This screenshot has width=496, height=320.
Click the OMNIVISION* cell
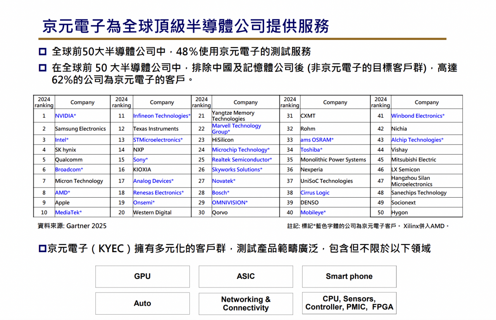[x=245, y=203]
